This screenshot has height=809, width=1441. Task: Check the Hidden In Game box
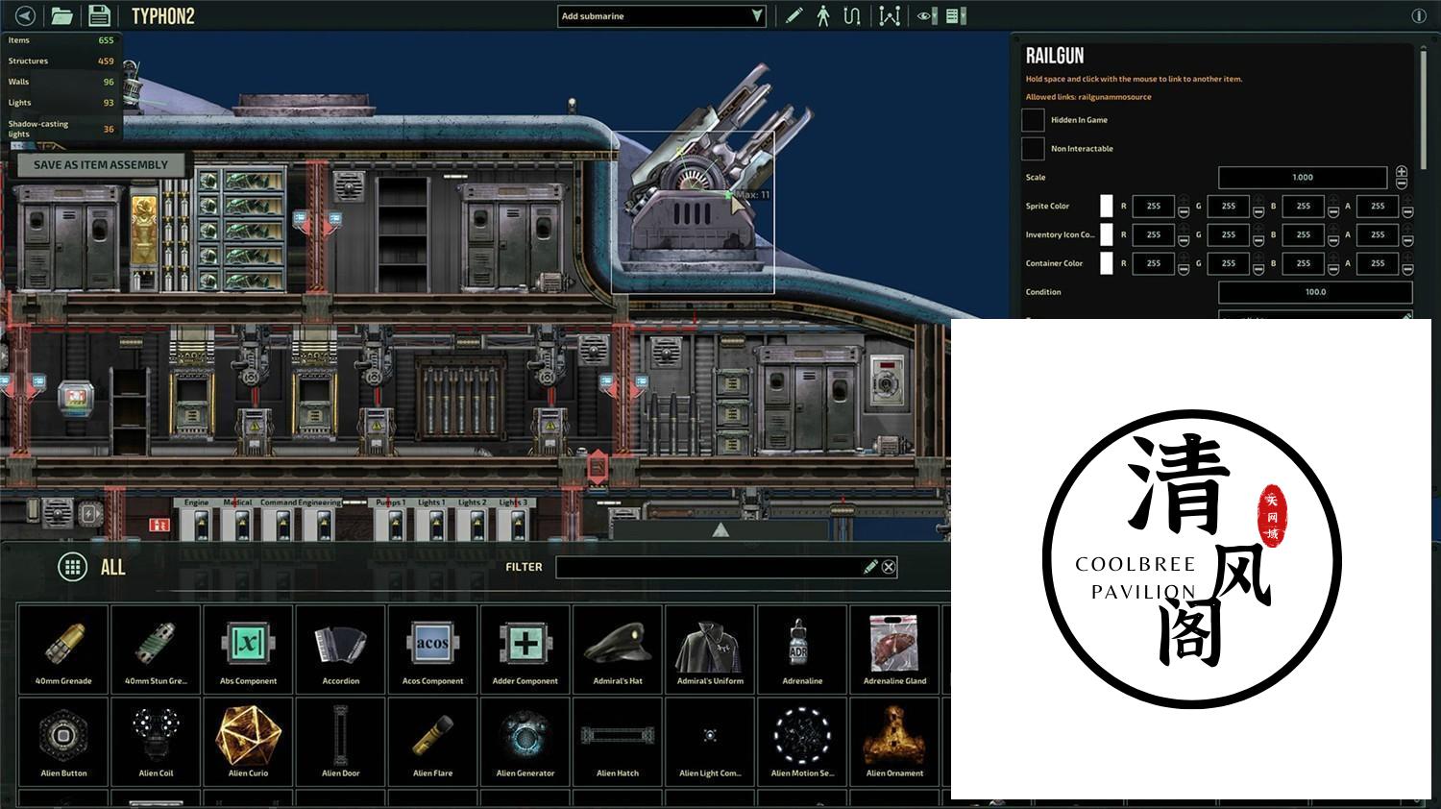[x=1033, y=120]
